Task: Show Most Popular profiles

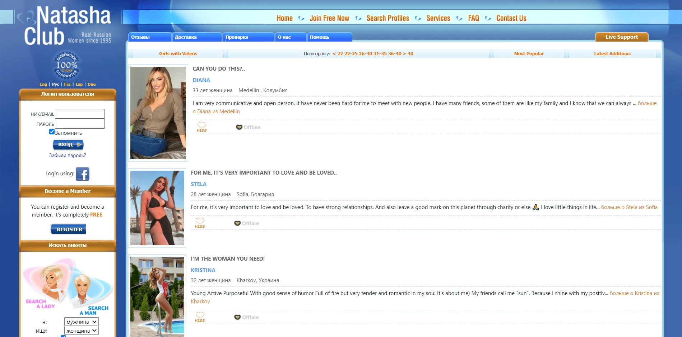Action: [x=529, y=54]
